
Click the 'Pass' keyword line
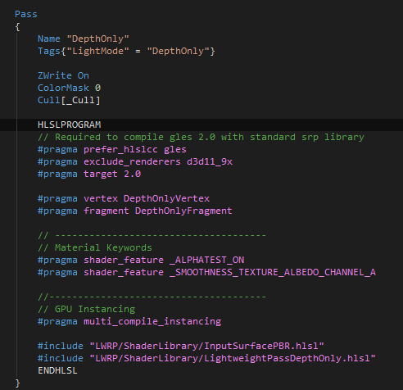pyautogui.click(x=26, y=14)
